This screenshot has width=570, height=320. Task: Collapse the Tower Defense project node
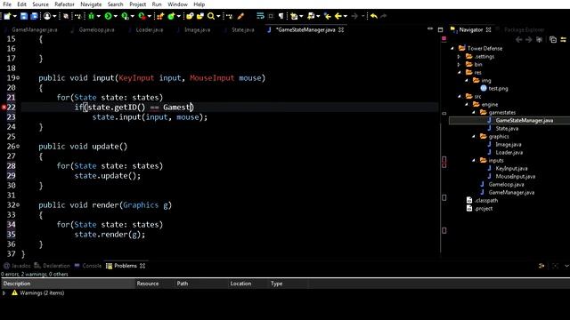[452, 48]
